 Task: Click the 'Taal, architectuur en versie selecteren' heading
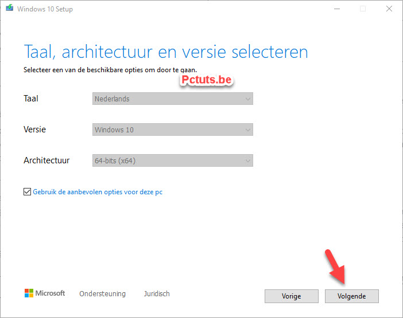click(x=166, y=52)
